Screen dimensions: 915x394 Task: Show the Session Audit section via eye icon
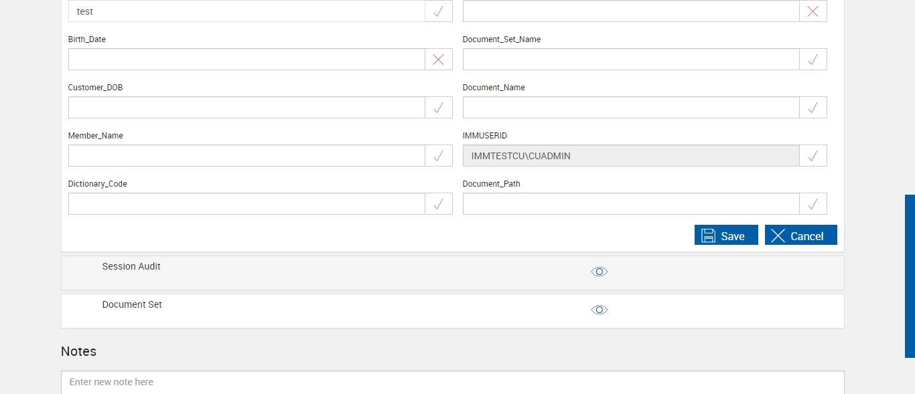[599, 272]
